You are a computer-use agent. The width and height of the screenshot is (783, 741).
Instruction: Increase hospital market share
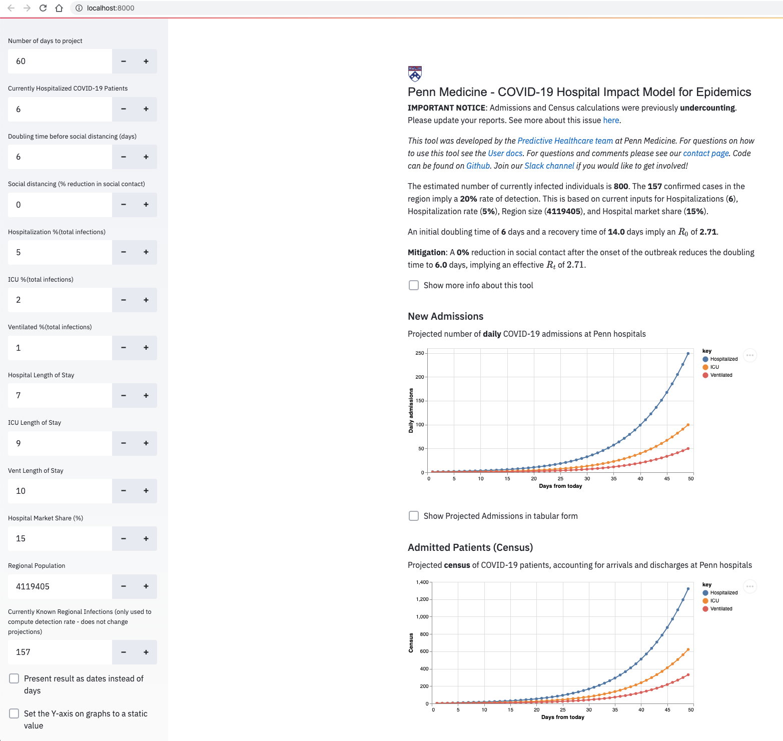point(146,538)
